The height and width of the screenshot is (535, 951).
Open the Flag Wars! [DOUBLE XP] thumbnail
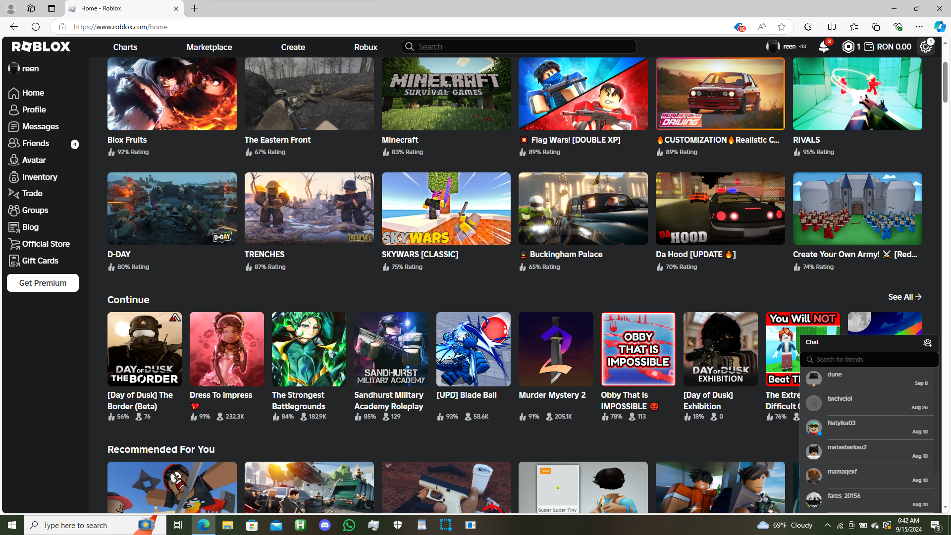click(x=583, y=94)
